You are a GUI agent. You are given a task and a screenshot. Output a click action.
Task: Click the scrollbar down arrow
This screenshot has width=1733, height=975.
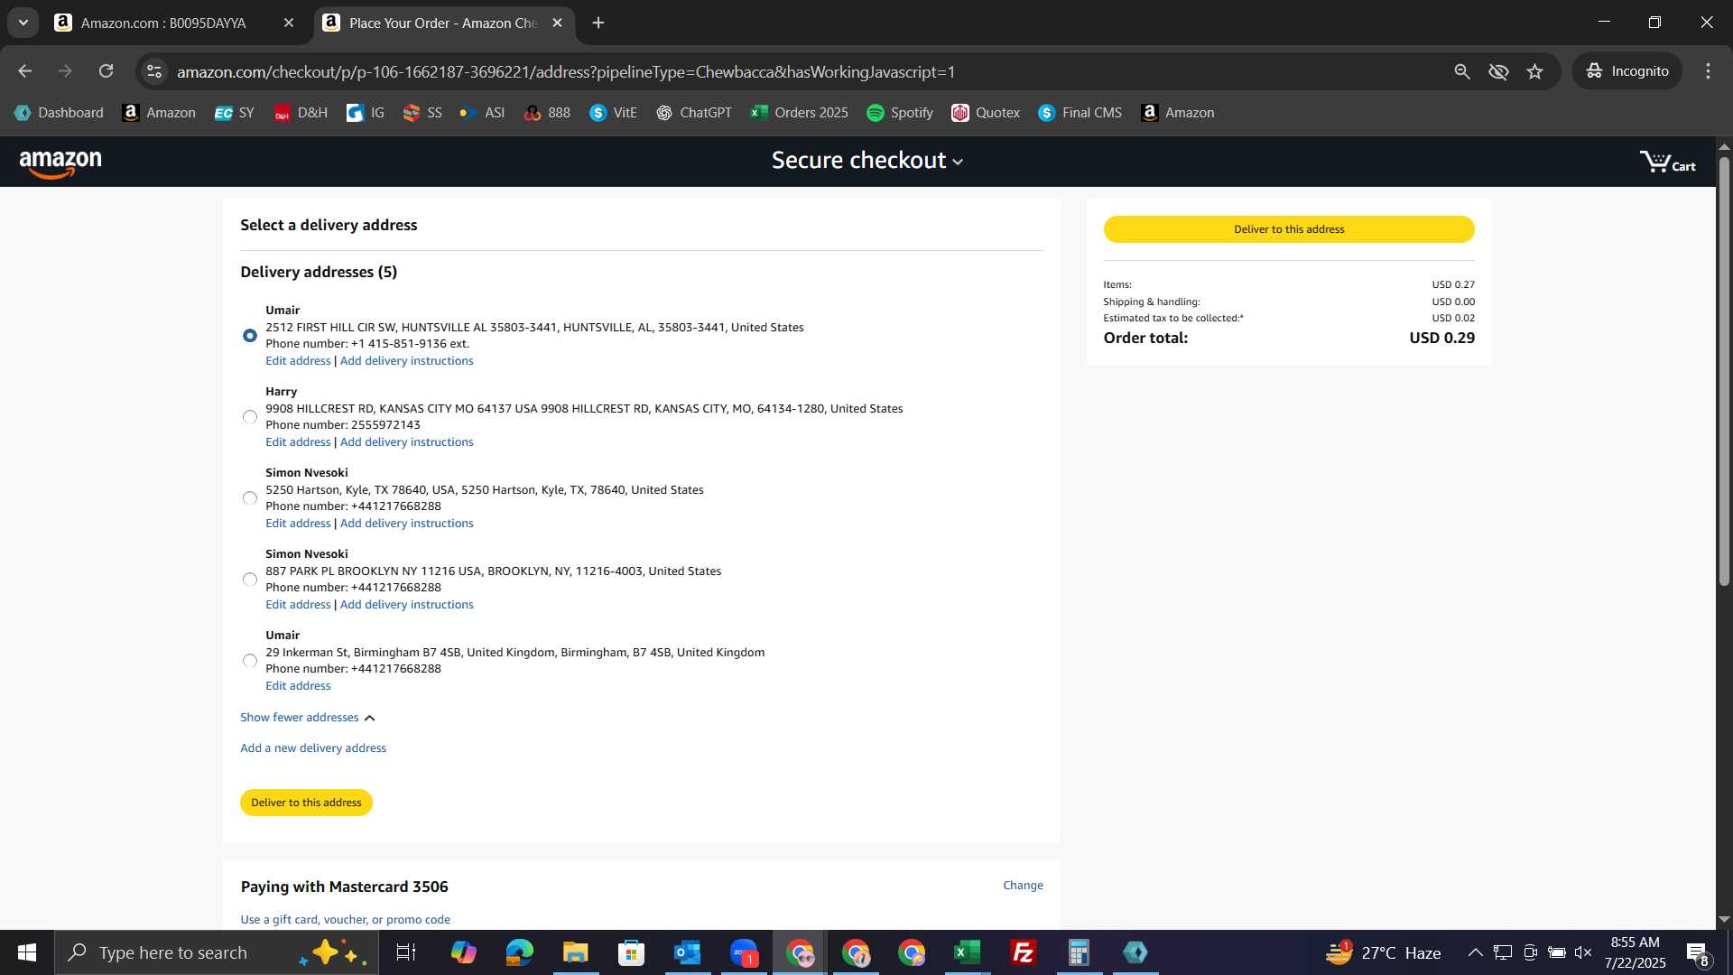(1724, 919)
